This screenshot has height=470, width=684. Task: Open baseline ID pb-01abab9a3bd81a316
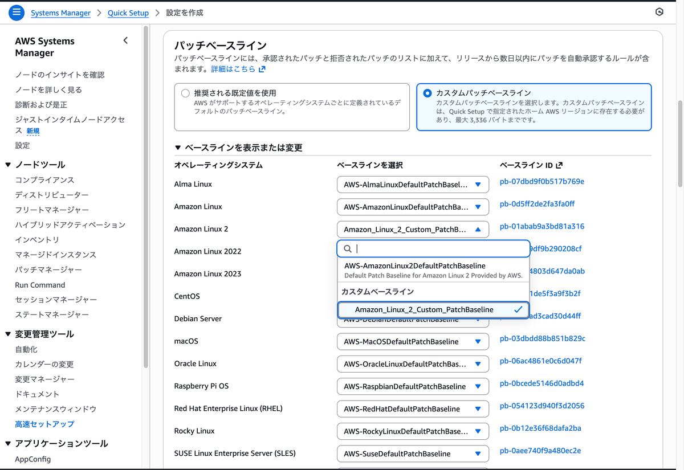[542, 226]
